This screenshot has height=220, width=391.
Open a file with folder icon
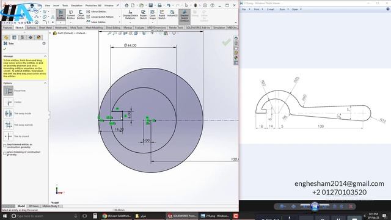coord(141,5)
